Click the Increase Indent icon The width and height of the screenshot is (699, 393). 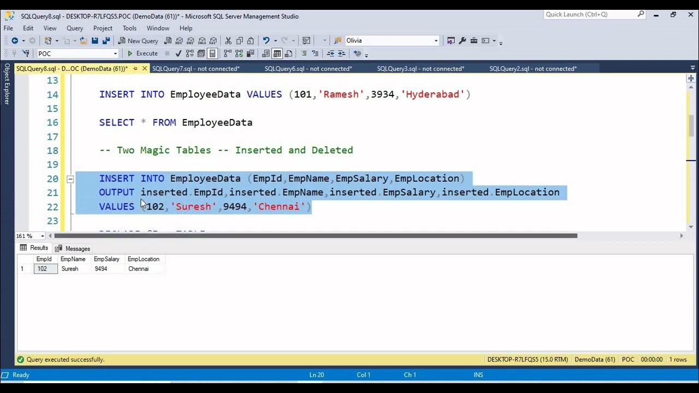[341, 53]
